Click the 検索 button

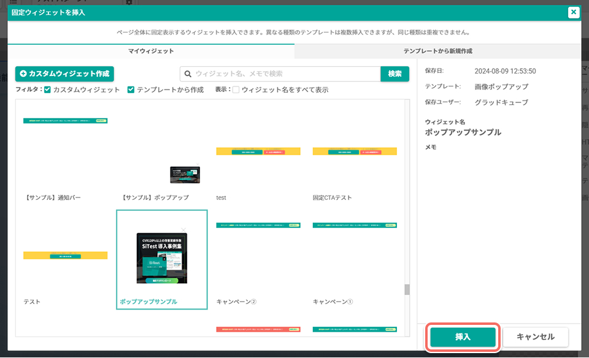click(x=395, y=74)
